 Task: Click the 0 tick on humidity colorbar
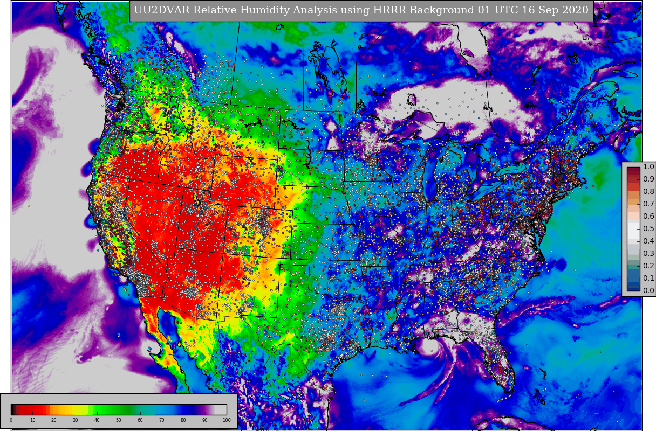[11, 420]
